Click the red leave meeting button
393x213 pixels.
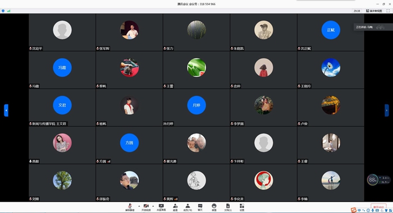(378, 207)
